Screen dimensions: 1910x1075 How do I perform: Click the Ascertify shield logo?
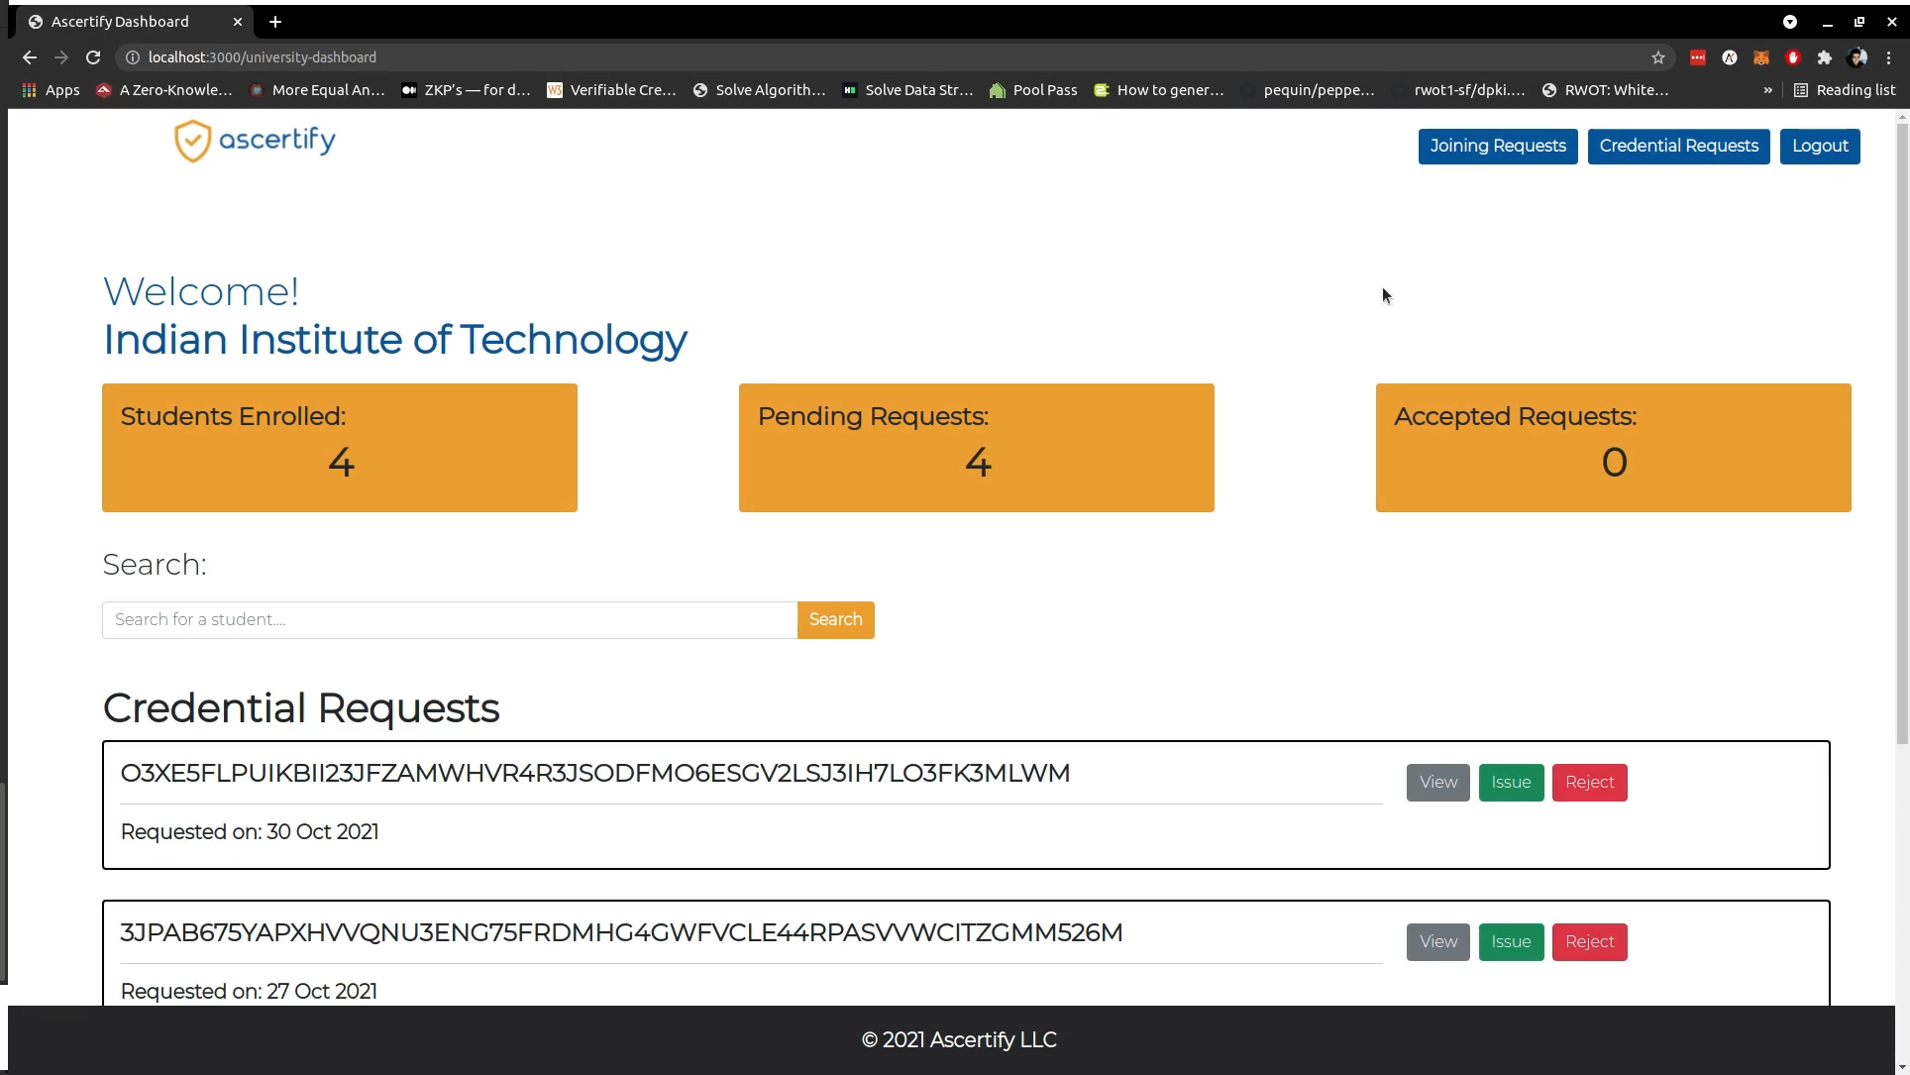(193, 141)
